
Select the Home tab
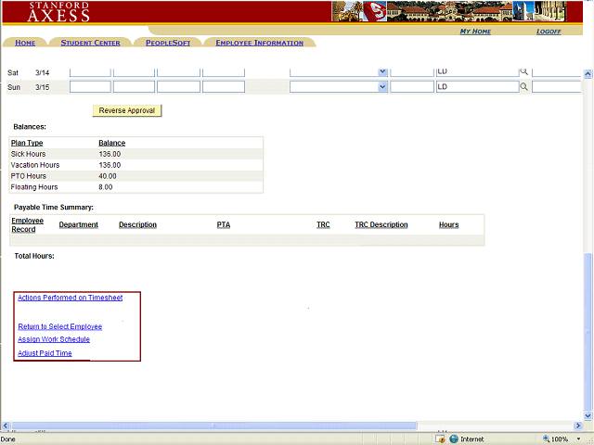tap(25, 43)
